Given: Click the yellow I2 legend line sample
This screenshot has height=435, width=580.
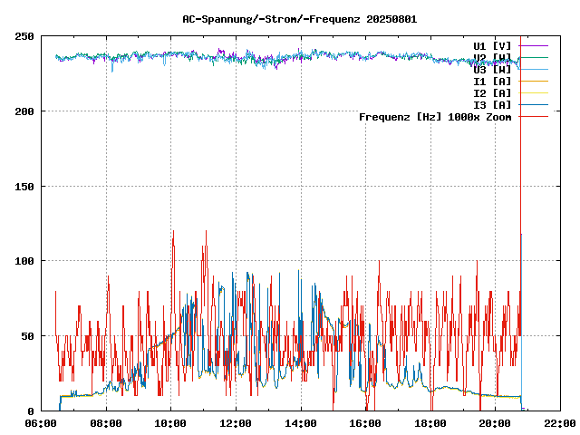Looking at the screenshot, I should [x=534, y=92].
